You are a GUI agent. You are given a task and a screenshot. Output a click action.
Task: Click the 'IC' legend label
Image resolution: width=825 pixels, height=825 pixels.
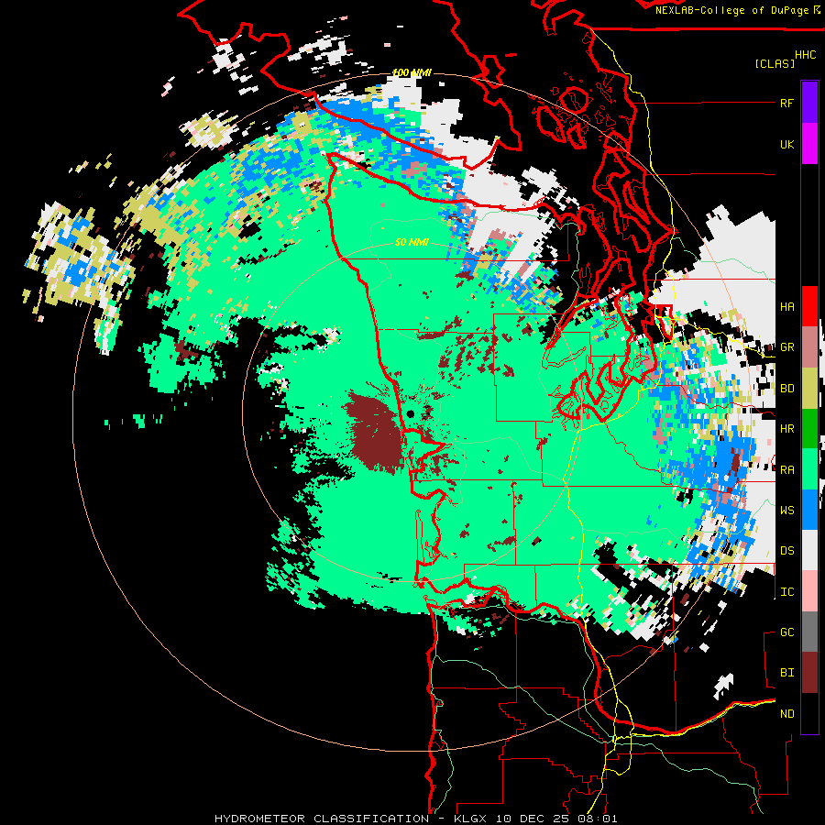pos(786,592)
